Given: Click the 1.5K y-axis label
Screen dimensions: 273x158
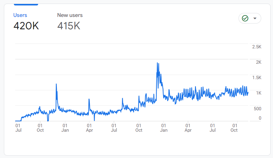Looking at the screenshot, I should click(257, 78).
